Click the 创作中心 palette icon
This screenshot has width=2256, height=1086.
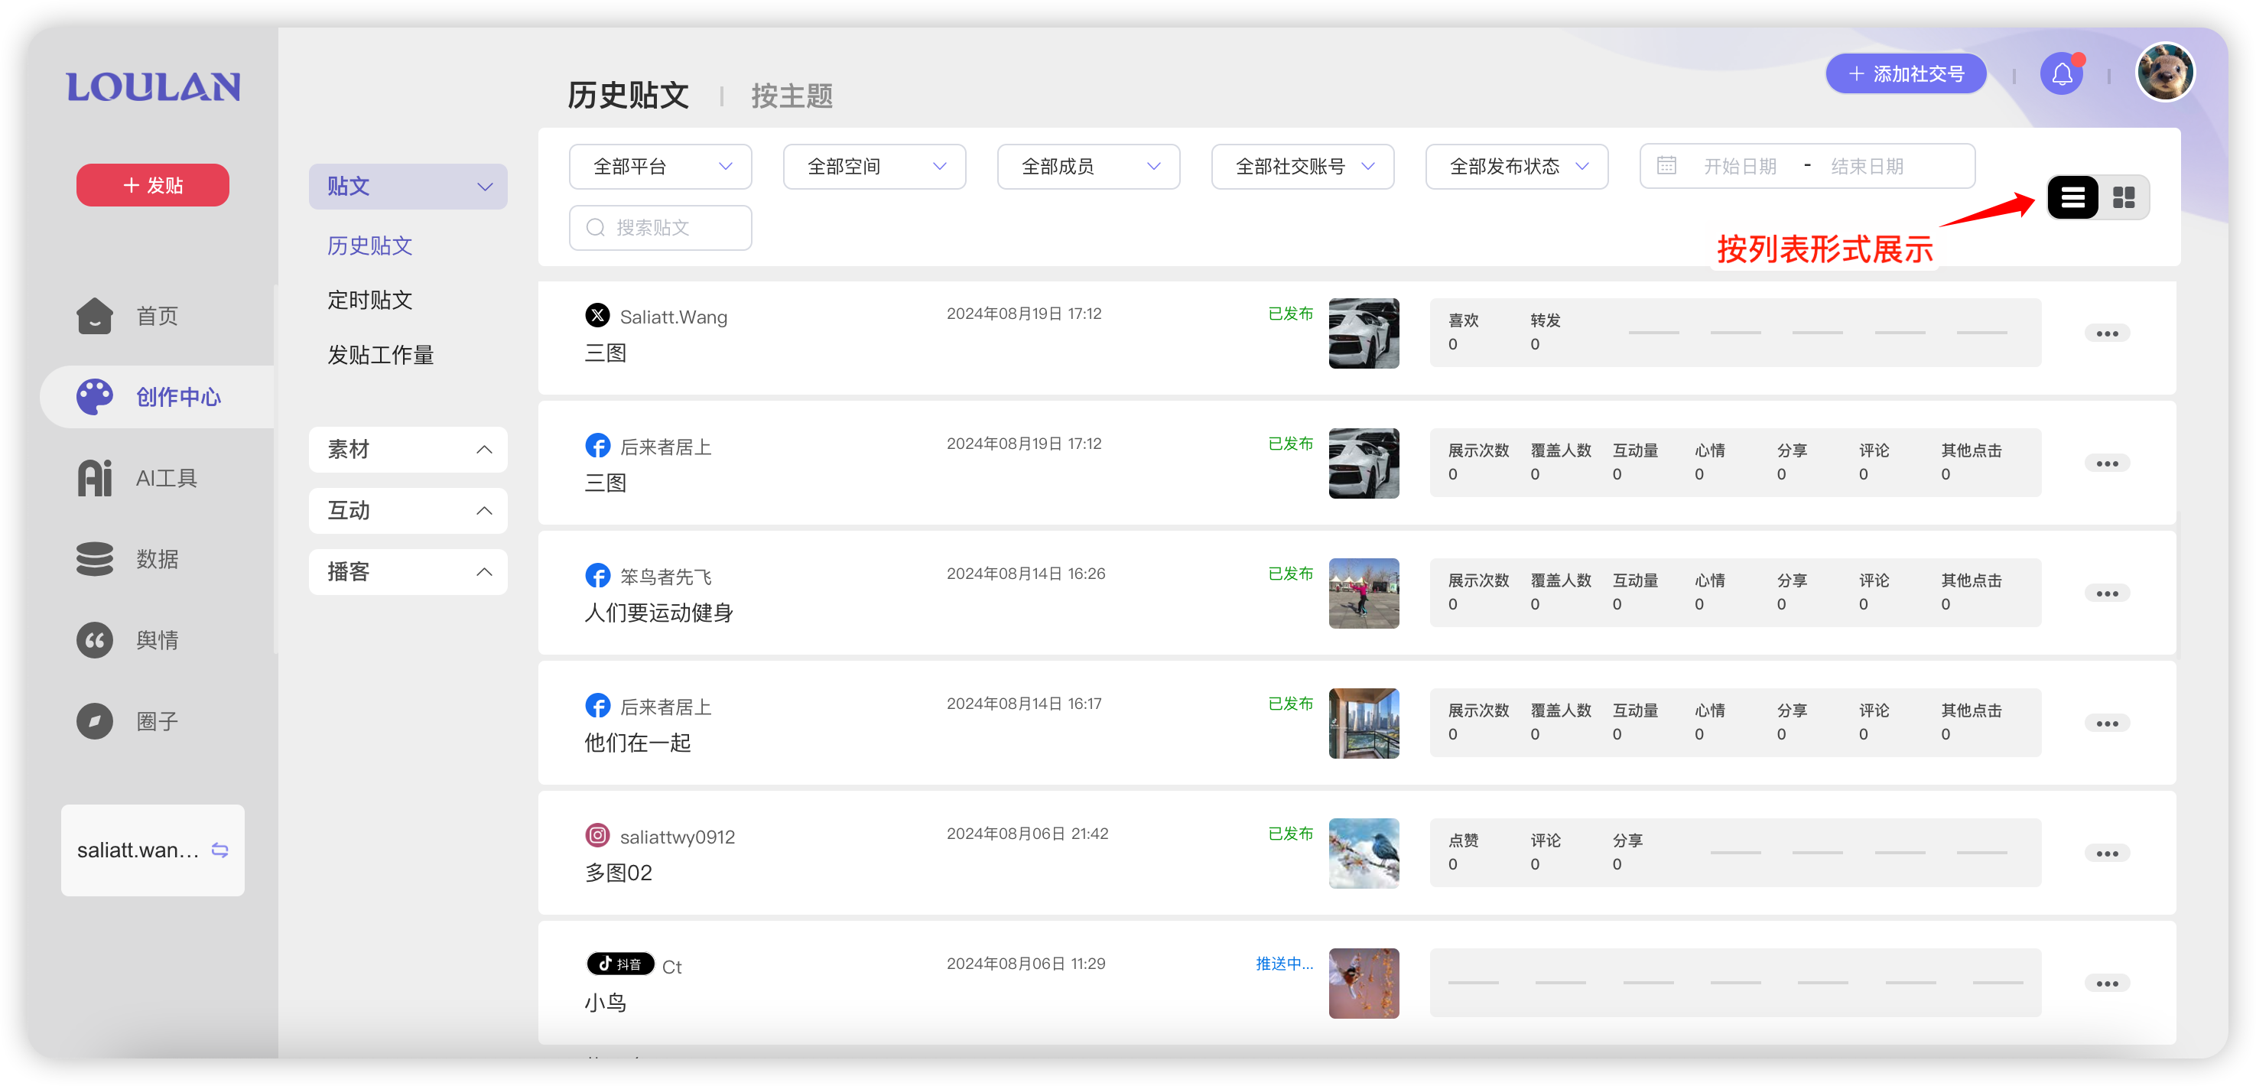click(95, 397)
